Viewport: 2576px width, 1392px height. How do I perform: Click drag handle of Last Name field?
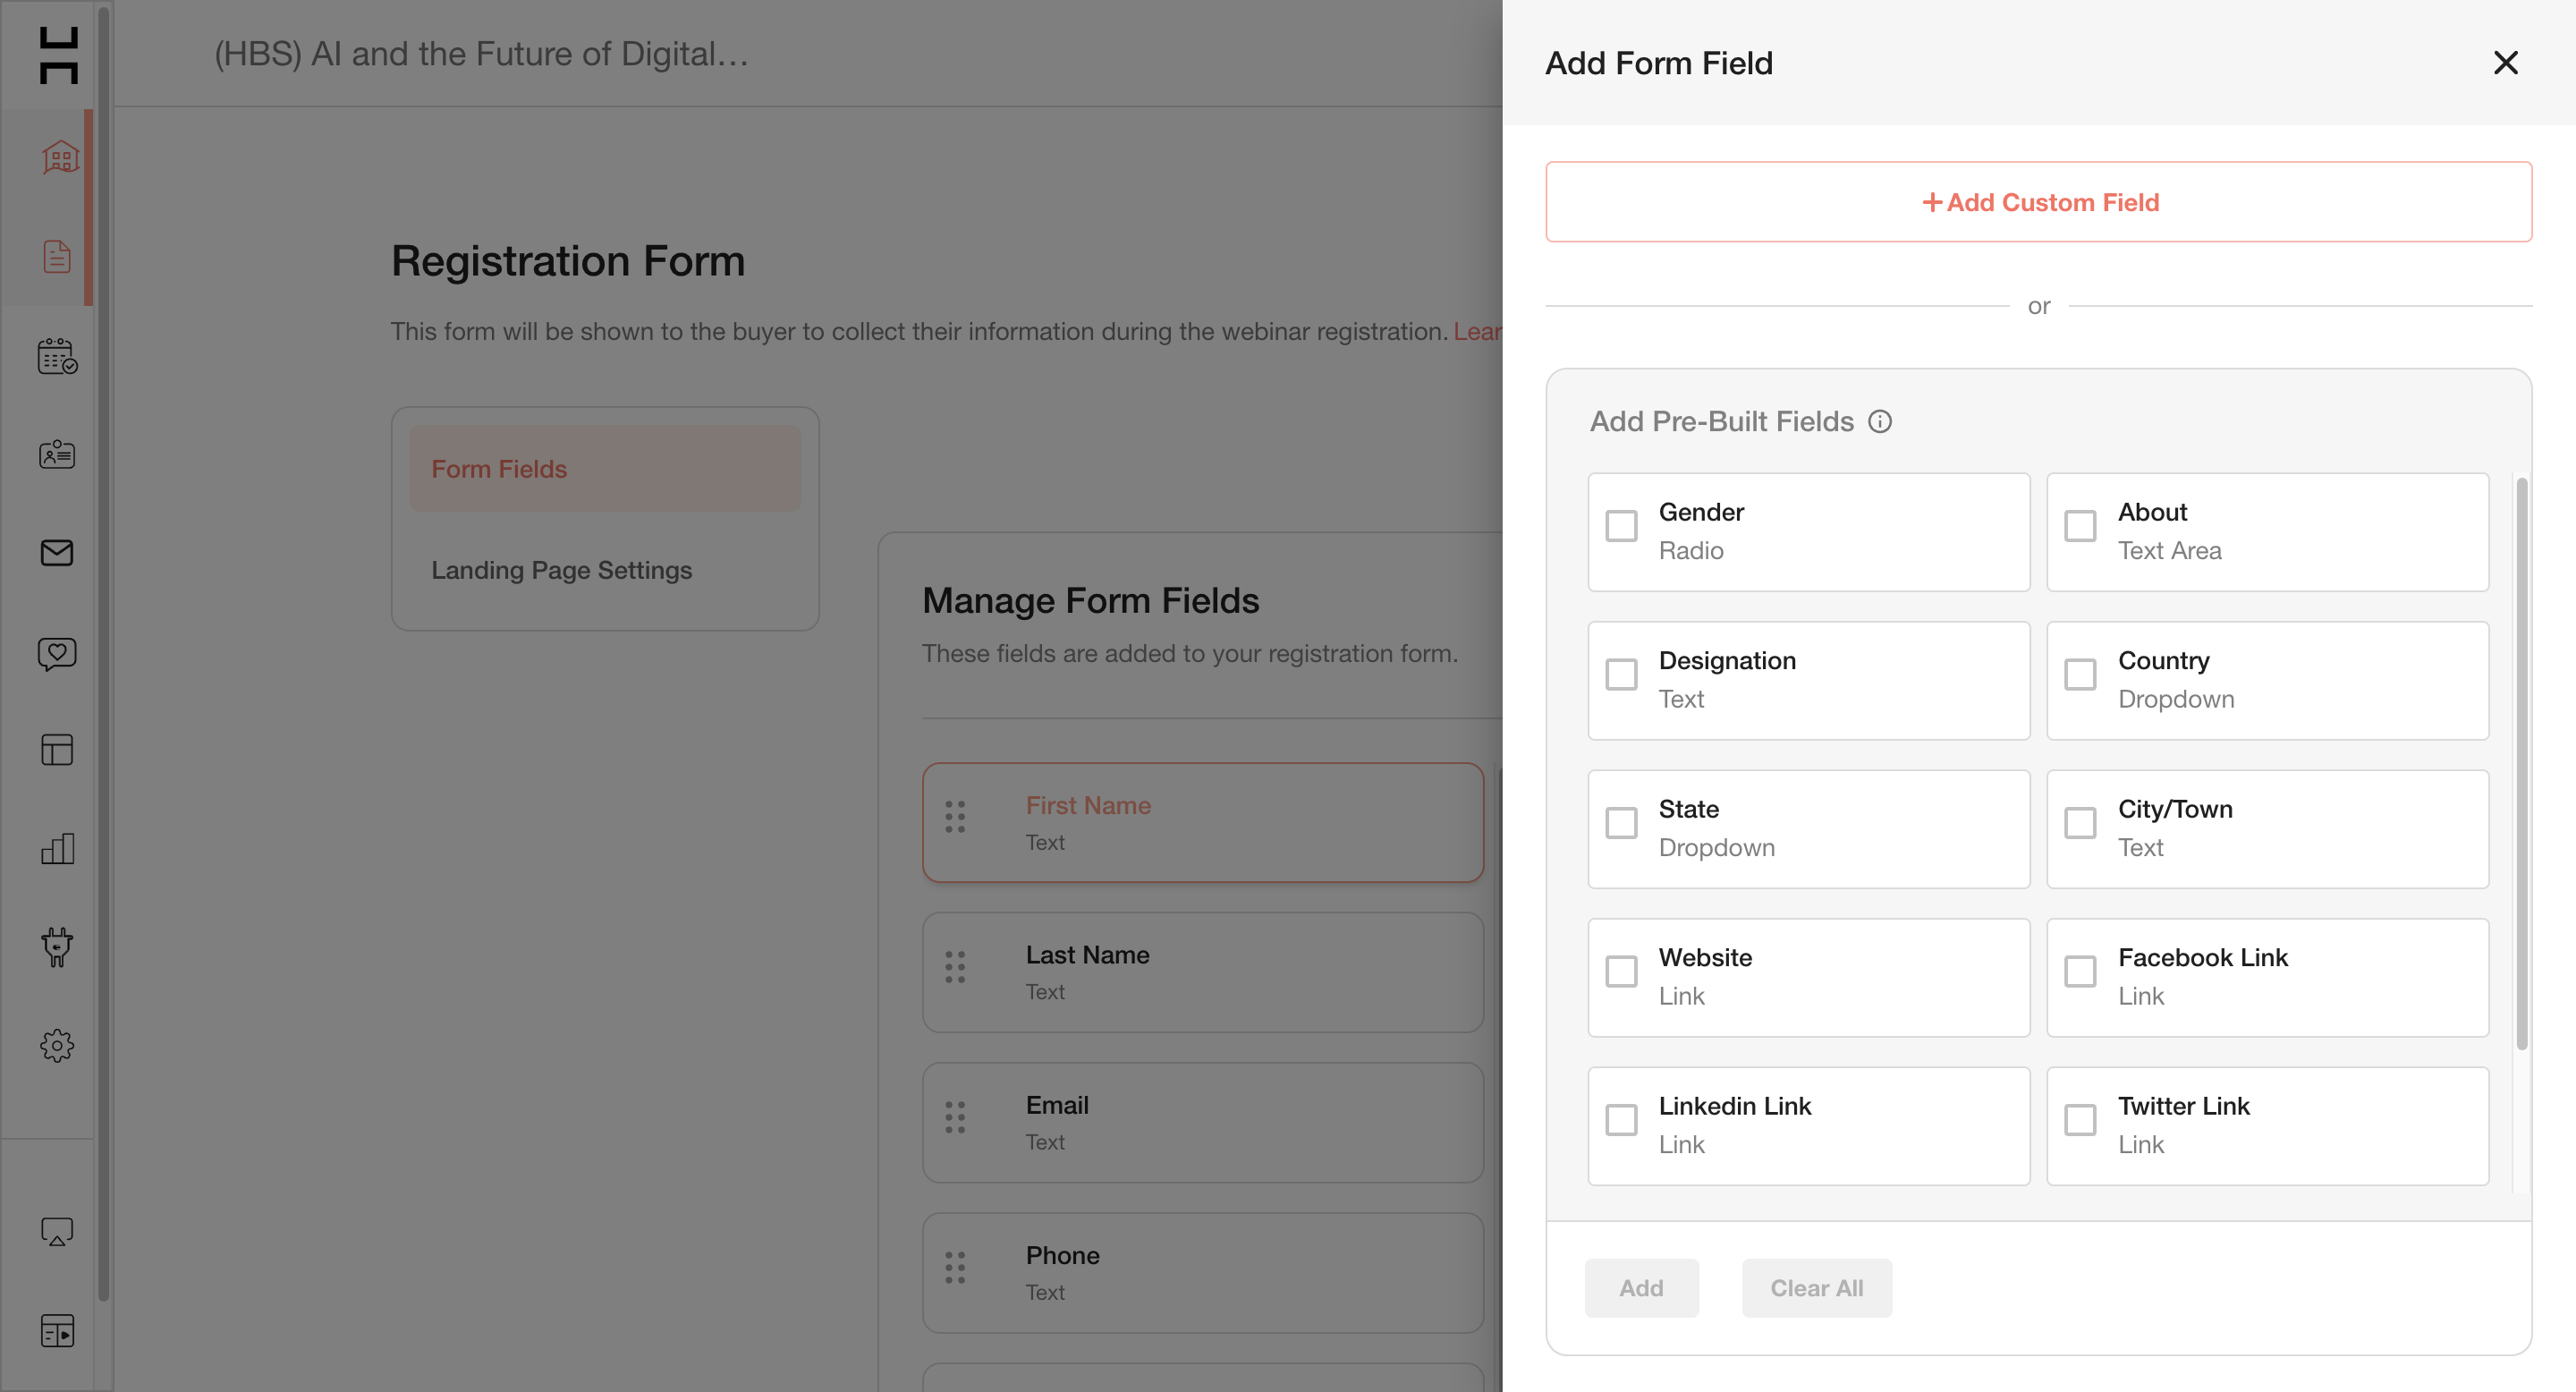tap(955, 966)
